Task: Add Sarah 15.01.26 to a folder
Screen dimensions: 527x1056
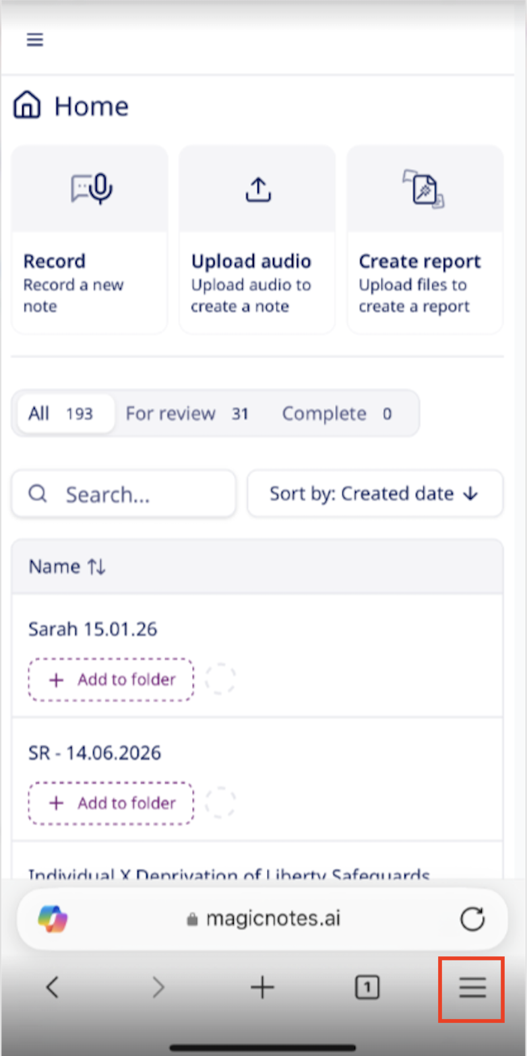Action: [x=111, y=680]
